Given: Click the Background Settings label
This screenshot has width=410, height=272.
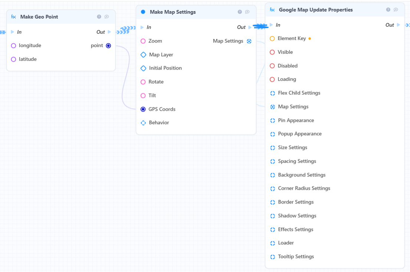Looking at the screenshot, I should pyautogui.click(x=302, y=175).
